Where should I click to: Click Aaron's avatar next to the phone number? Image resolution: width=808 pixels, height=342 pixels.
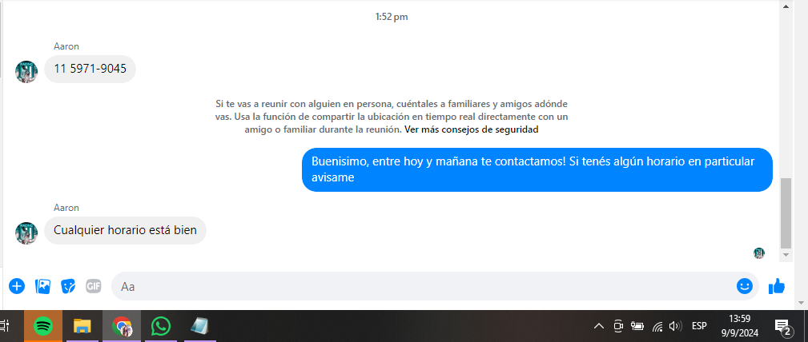pos(26,71)
